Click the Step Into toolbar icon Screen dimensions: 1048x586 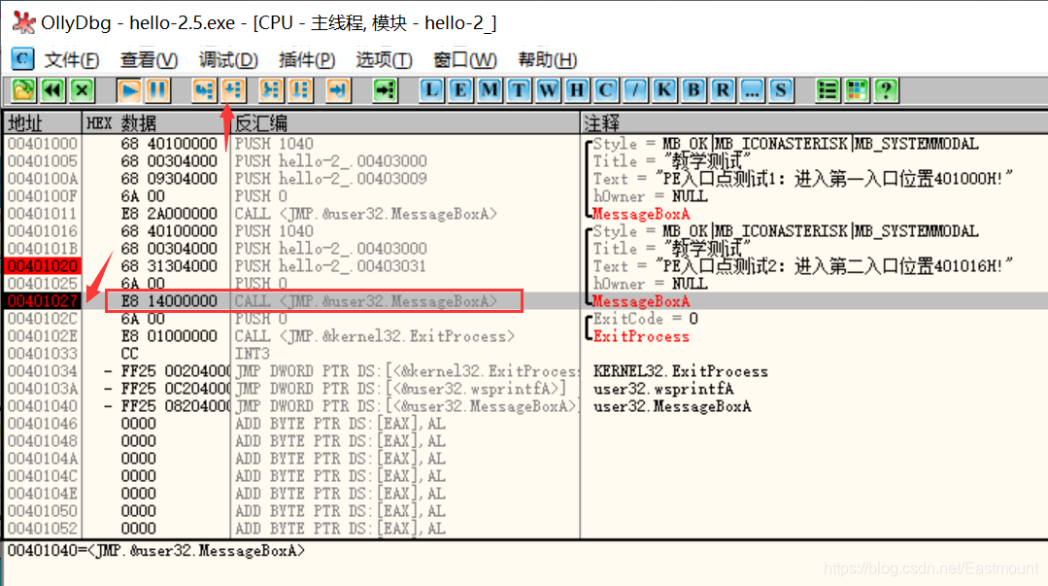pos(204,90)
